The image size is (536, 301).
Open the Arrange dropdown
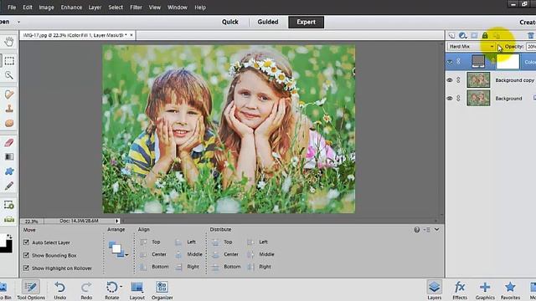(x=118, y=249)
